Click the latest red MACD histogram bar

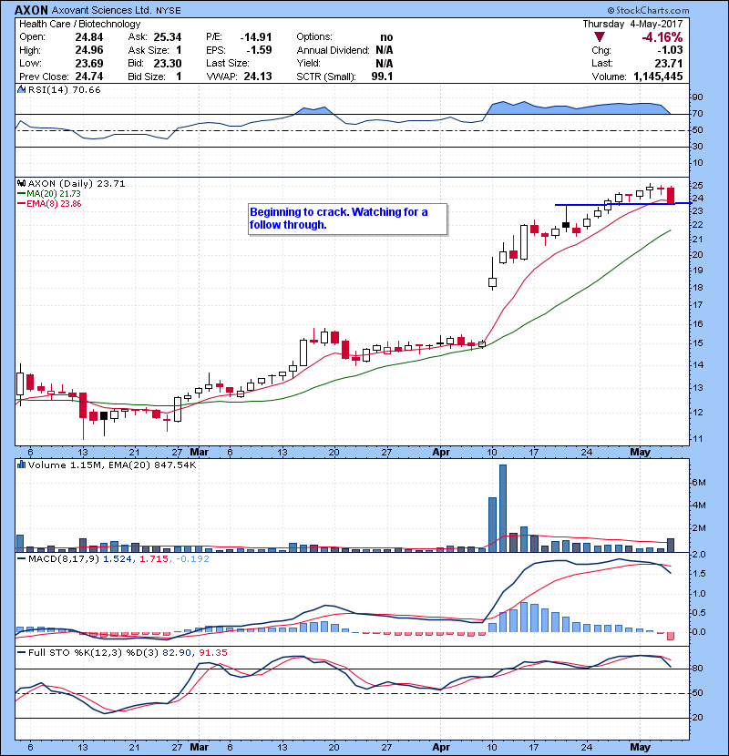(671, 636)
